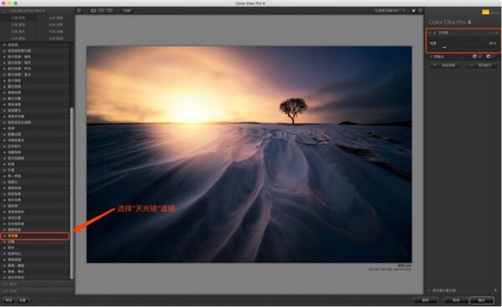Click the sunset tree preview image
Image resolution: width=502 pixels, height=307 pixels.
(249, 154)
